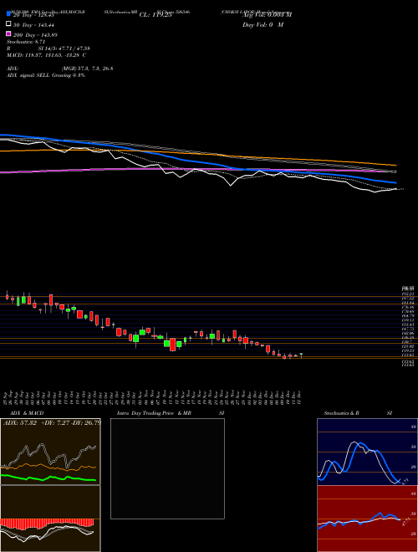418x552 pixels.
Task: Click the 'ADX: 57.32 +DY: 7.27 -DY: 26.79' readout
Action: click(52, 422)
